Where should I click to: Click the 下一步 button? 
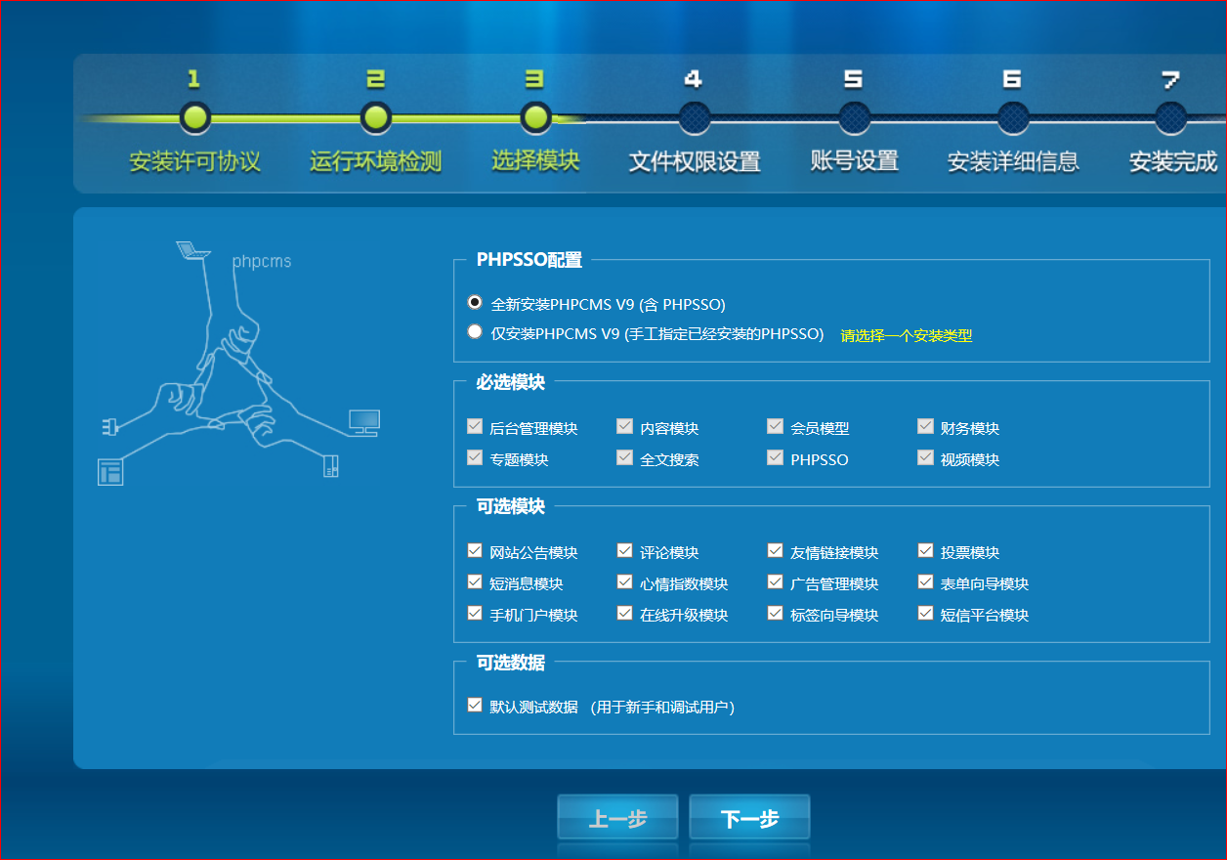coord(749,818)
